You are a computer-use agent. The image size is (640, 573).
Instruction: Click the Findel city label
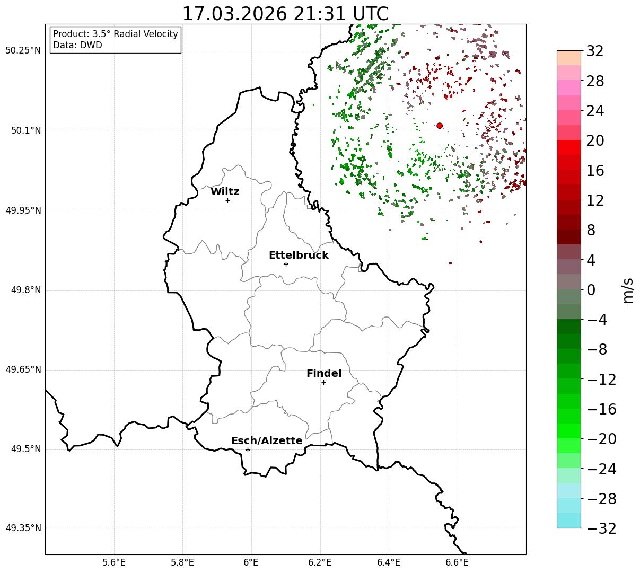coord(324,374)
